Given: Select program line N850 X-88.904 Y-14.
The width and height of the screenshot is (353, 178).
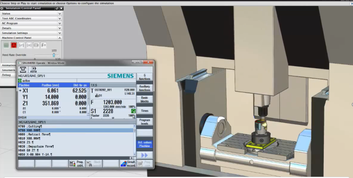Looking at the screenshot, I should [x=76, y=155].
